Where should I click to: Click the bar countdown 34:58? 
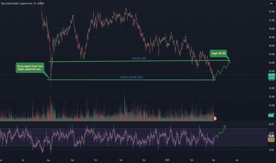click(272, 78)
